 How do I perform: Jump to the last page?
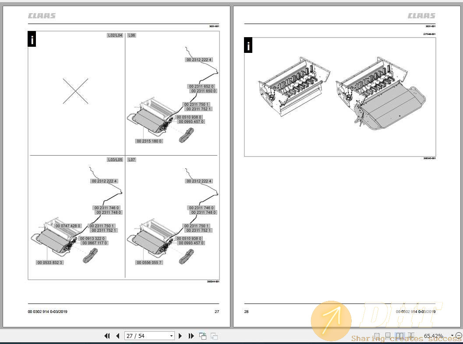coord(191,336)
